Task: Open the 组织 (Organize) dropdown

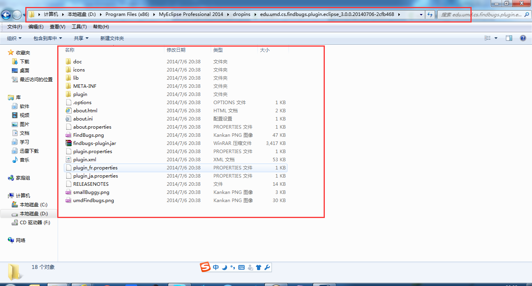Action: pos(14,38)
